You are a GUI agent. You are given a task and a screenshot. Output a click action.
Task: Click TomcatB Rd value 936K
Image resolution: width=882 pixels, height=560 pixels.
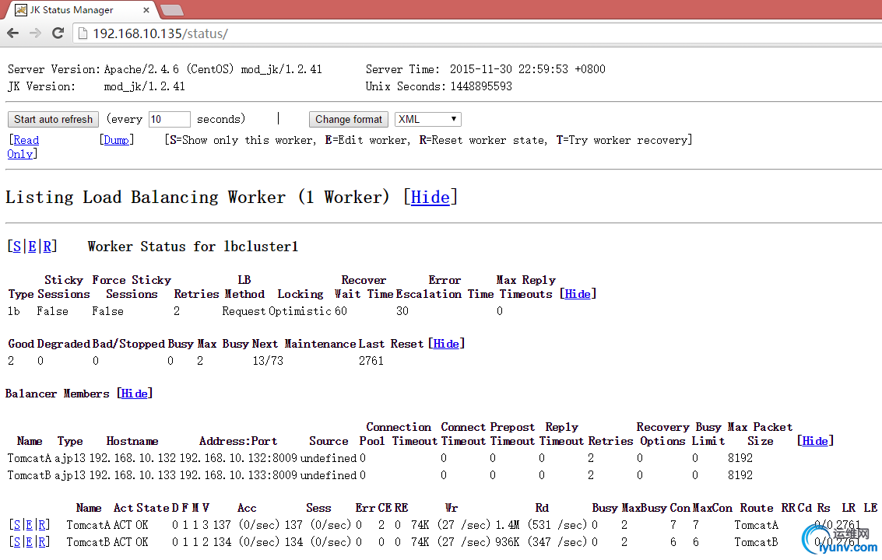pyautogui.click(x=508, y=542)
